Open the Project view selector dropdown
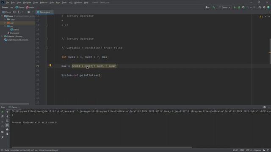This screenshot has height=152, width=271. (6, 12)
